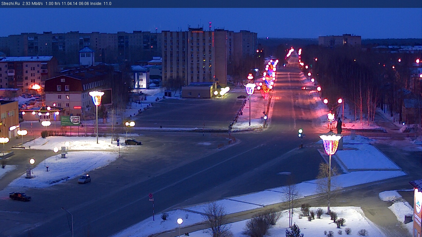Select the Inside: 11.0 temperature reading

(x=101, y=4)
